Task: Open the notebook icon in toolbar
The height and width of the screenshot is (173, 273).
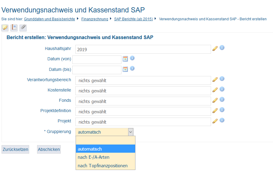Action: pyautogui.click(x=14, y=28)
